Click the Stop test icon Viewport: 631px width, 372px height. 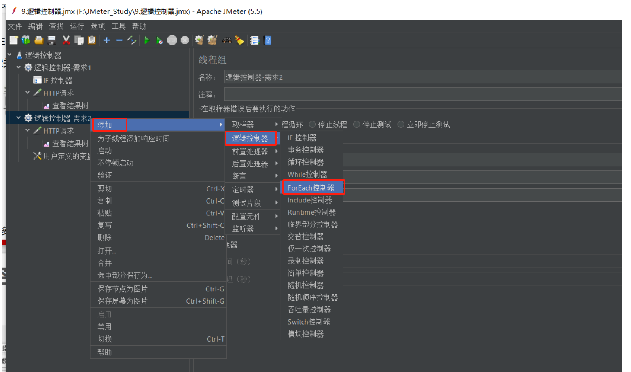click(x=172, y=40)
